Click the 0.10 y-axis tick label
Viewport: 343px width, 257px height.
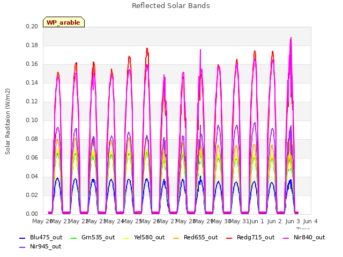pos(32,120)
